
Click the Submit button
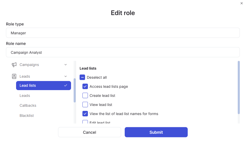tap(156, 132)
